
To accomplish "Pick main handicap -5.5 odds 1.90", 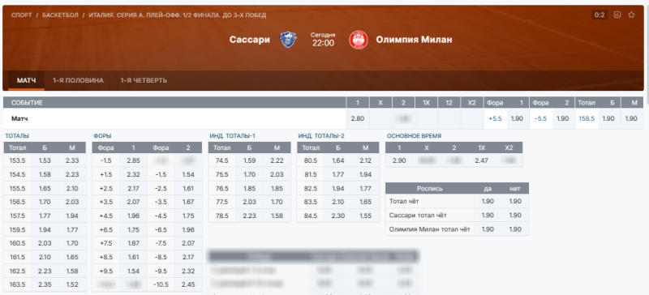I will click(x=562, y=119).
